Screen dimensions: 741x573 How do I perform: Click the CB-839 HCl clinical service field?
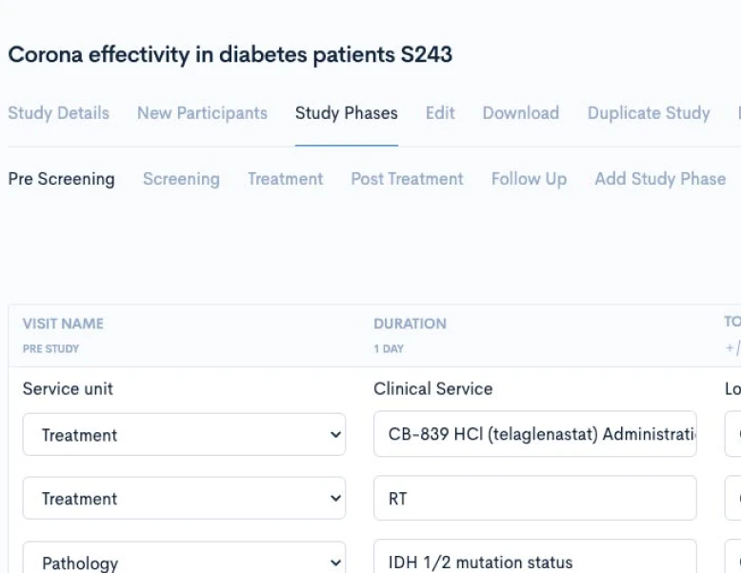click(x=534, y=435)
